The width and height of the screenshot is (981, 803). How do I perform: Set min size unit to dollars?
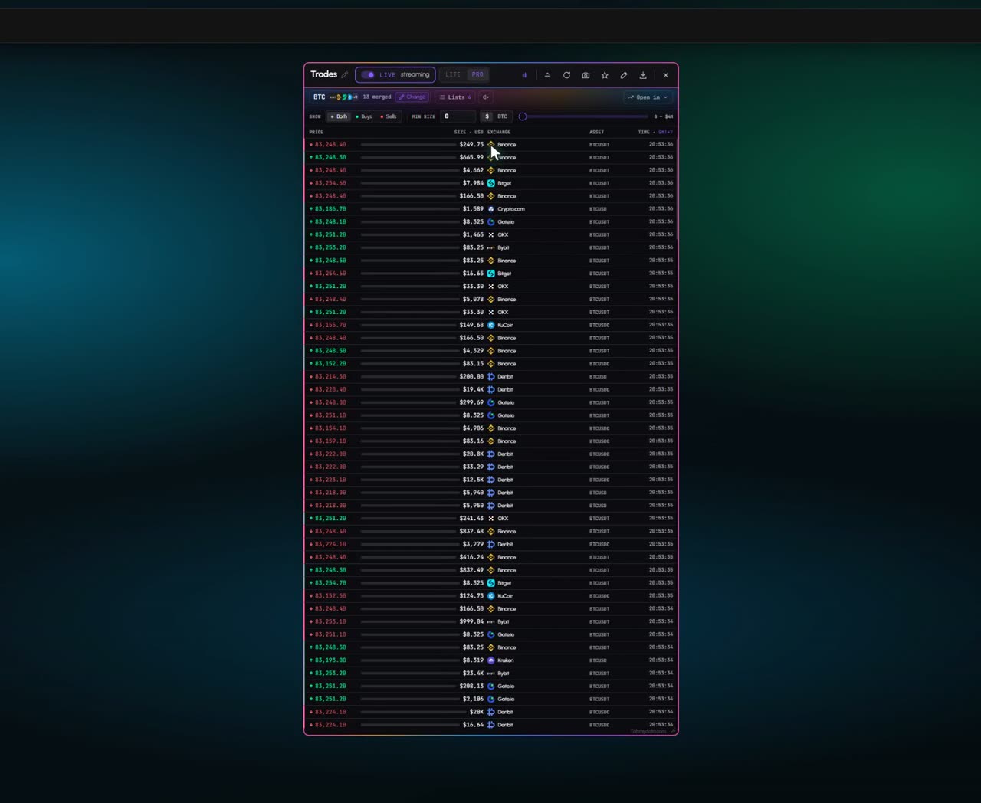[487, 116]
